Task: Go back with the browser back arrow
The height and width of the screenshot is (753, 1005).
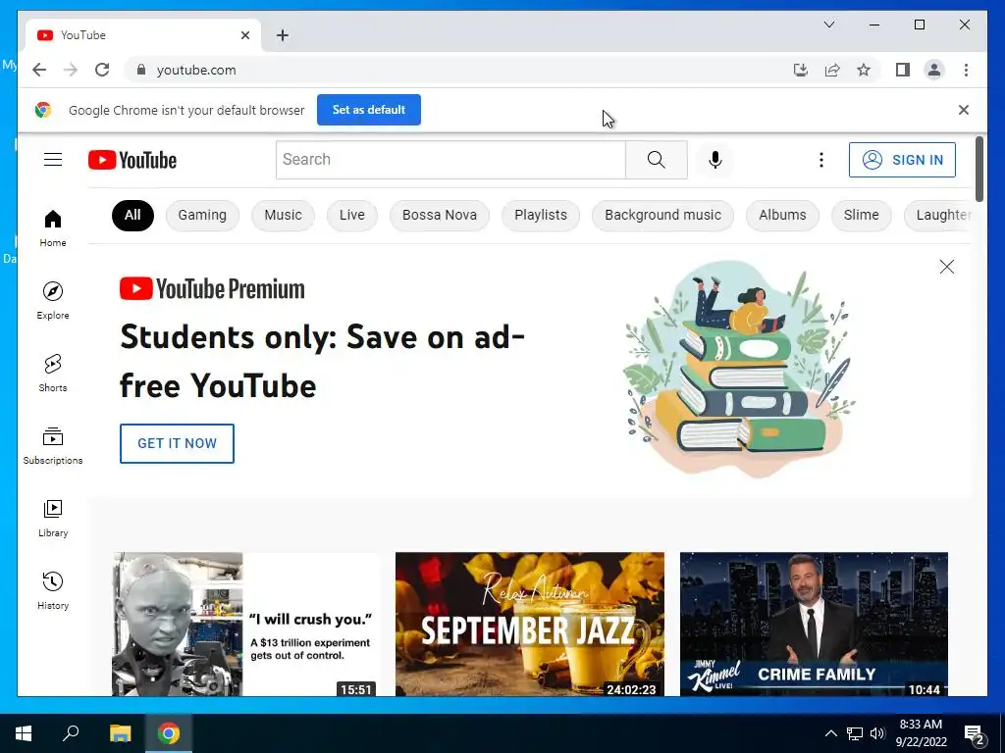Action: 39,70
